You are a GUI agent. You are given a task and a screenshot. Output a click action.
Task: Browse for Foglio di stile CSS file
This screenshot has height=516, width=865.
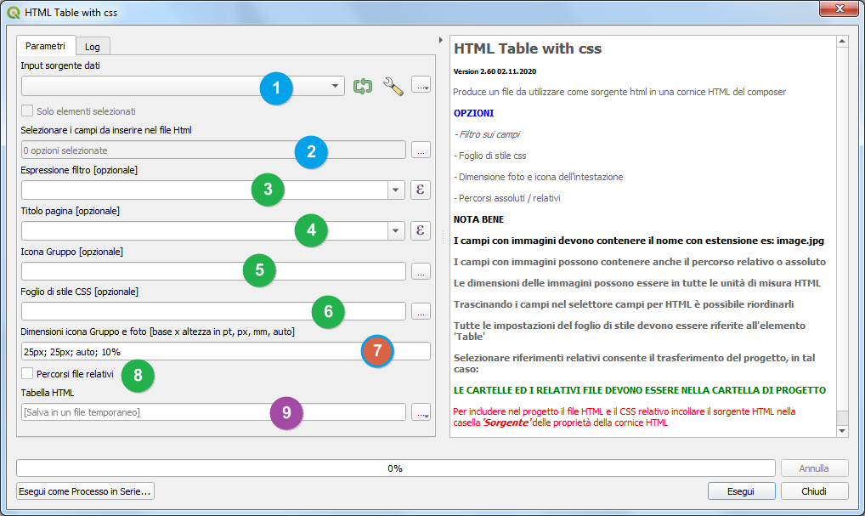point(421,311)
